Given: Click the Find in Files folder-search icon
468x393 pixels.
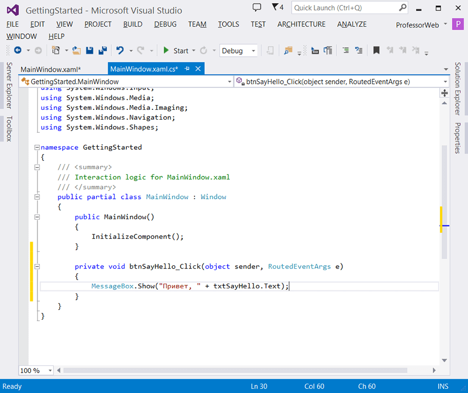Looking at the screenshot, I should pos(288,50).
